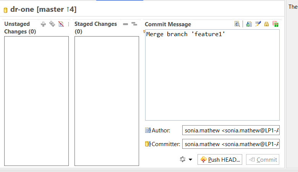Click the double-minus unstage all icon
This screenshot has width=298, height=172.
coord(134,24)
